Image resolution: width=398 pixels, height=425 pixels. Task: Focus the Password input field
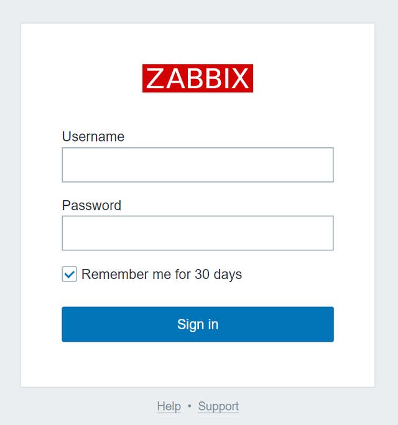(198, 233)
